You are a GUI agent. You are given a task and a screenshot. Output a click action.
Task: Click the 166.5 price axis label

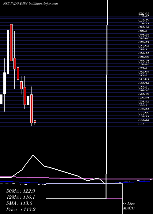point(143,31)
